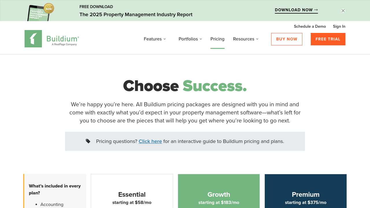The image size is (370, 208).
Task: Click the Buildium wordmark text
Action: (62, 39)
